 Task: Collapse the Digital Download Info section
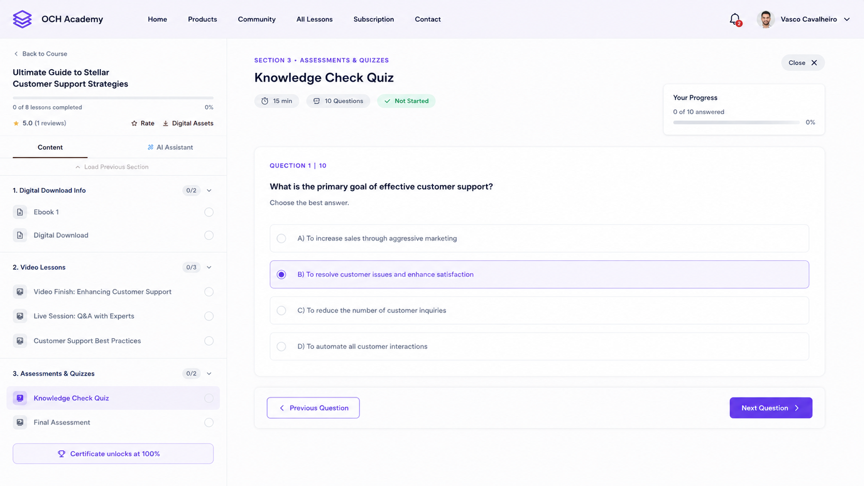209,191
